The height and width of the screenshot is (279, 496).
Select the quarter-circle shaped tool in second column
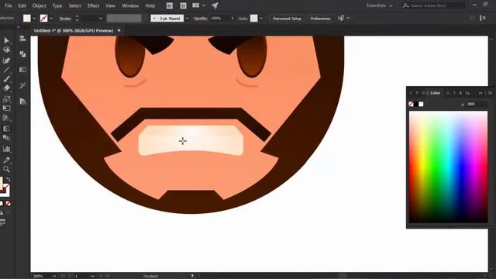click(x=22, y=102)
